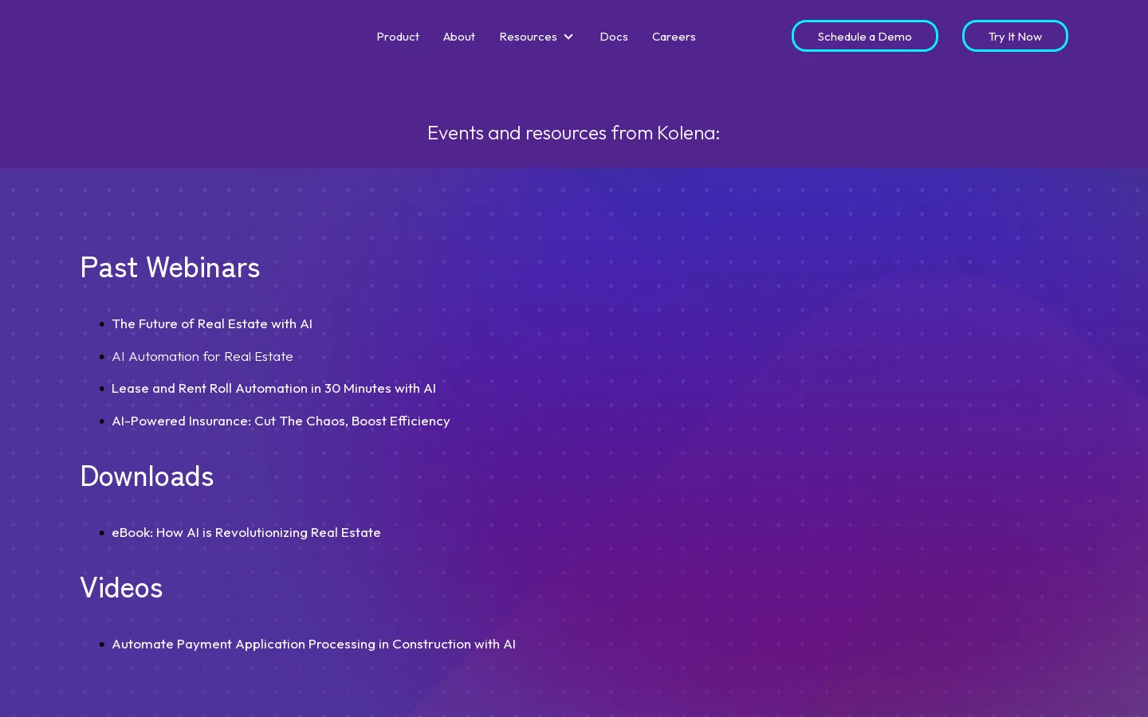
Task: Open The Future of Real Estate with AI webinar
Action: pyautogui.click(x=212, y=323)
